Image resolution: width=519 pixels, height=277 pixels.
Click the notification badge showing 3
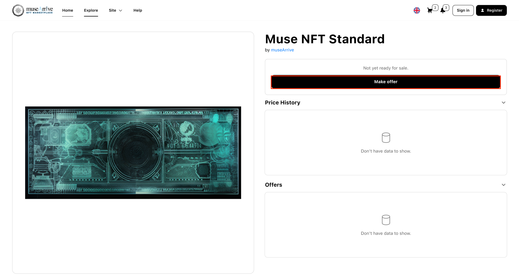(x=446, y=8)
